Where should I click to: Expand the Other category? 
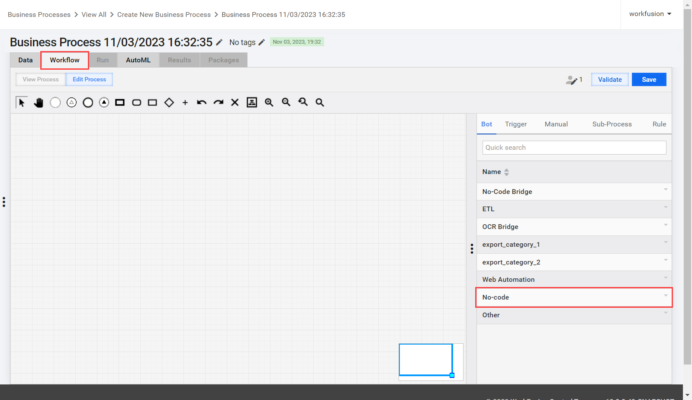[x=574, y=315]
